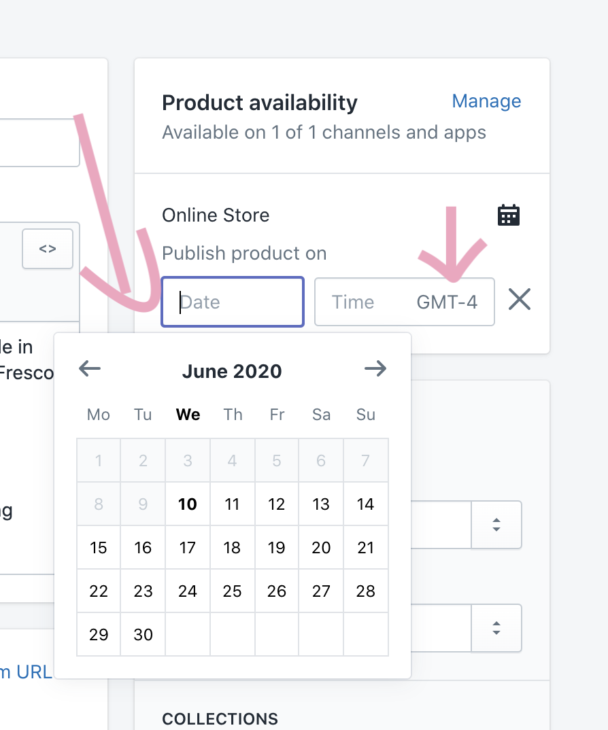Pick June 17 as publish date
608x730 pixels.
coord(188,548)
